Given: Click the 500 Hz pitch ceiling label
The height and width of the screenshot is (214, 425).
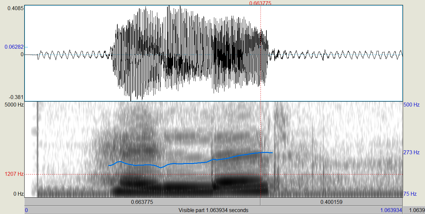Looking at the screenshot, I should [412, 105].
